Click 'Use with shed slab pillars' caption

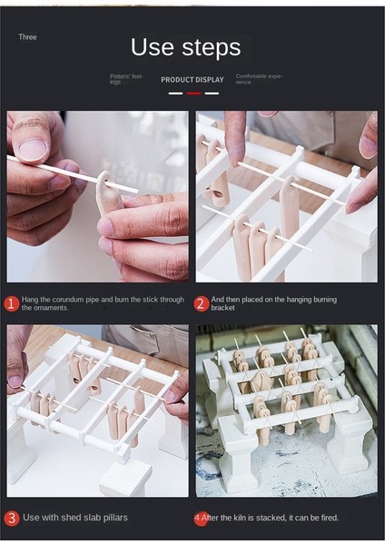tap(75, 518)
